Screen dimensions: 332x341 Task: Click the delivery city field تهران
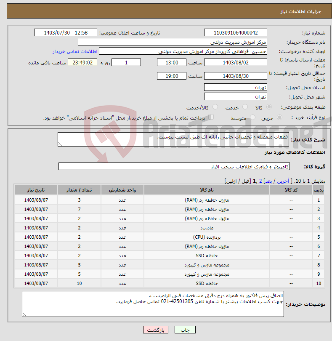(236, 96)
